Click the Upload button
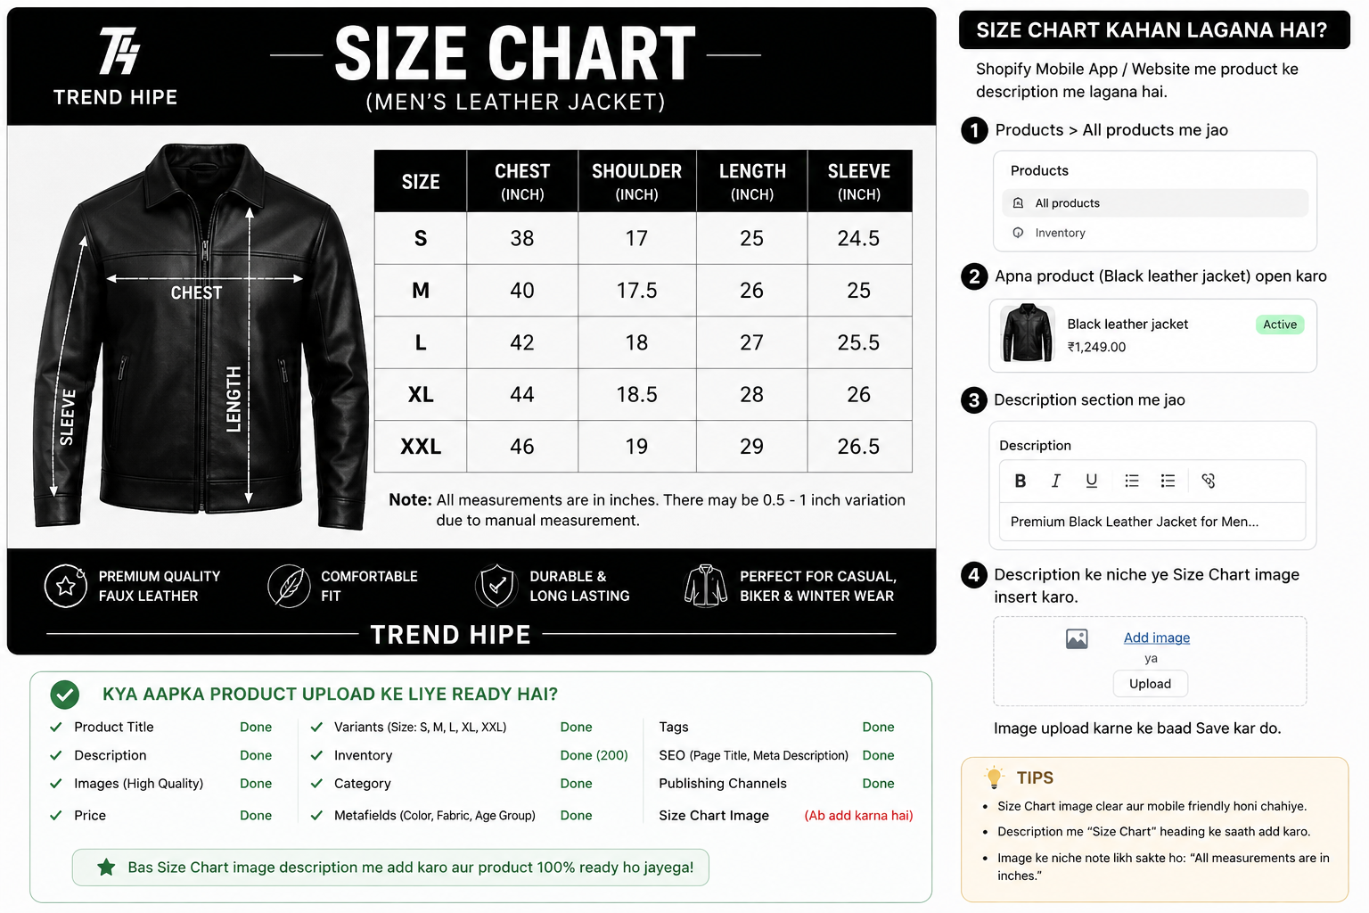 (1151, 684)
